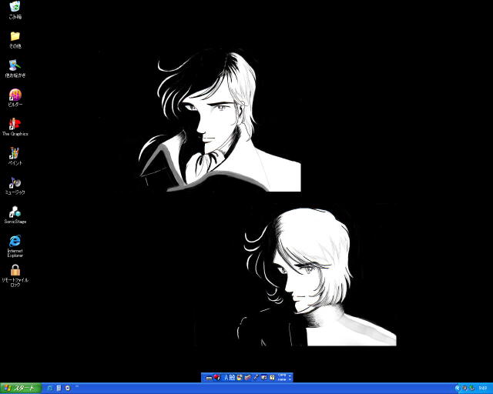Image resolution: width=493 pixels, height=394 pixels.
Task: Open the IME Pad icon
Action: click(x=240, y=377)
